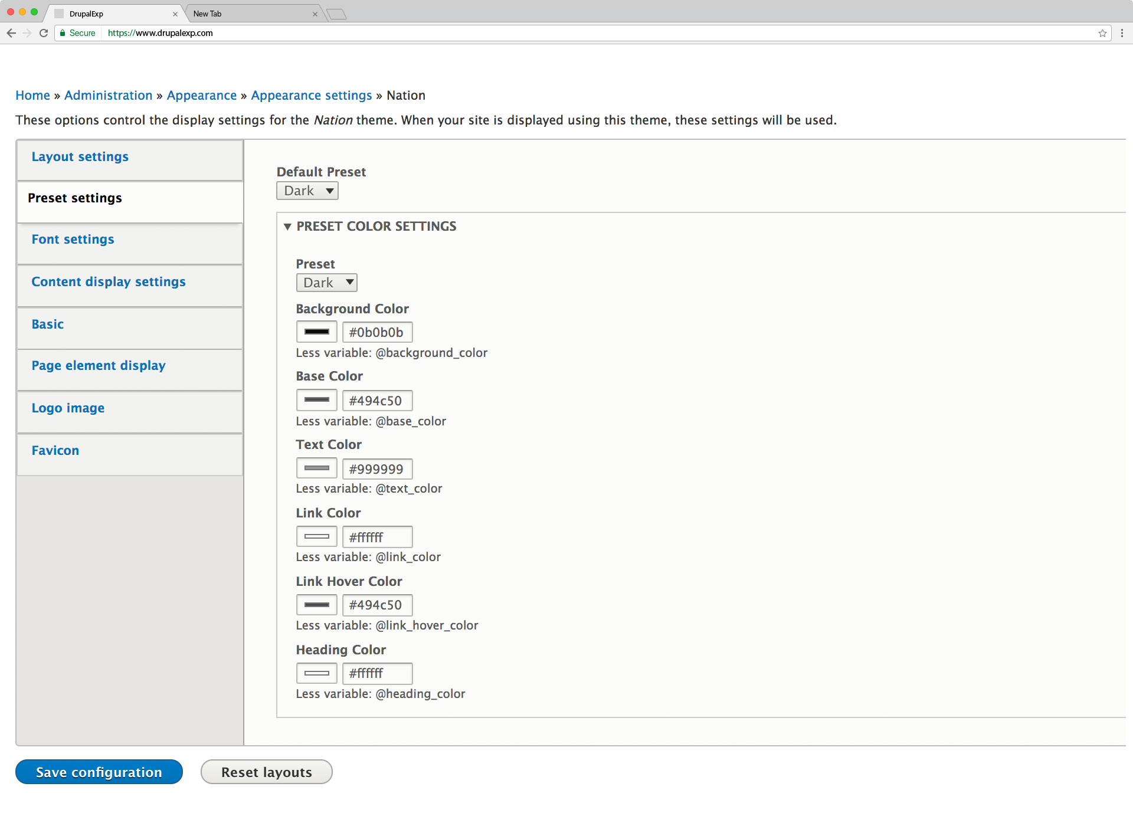Open the Preset dropdown inside color settings
Viewport: 1133px width, 826px height.
[326, 283]
